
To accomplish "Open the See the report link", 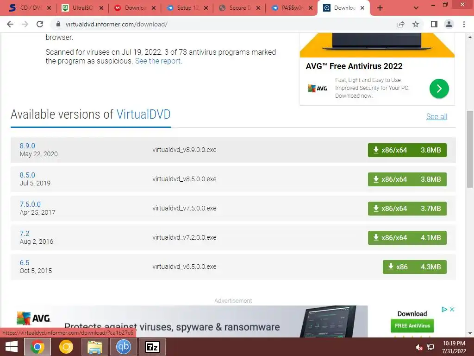I will (158, 61).
